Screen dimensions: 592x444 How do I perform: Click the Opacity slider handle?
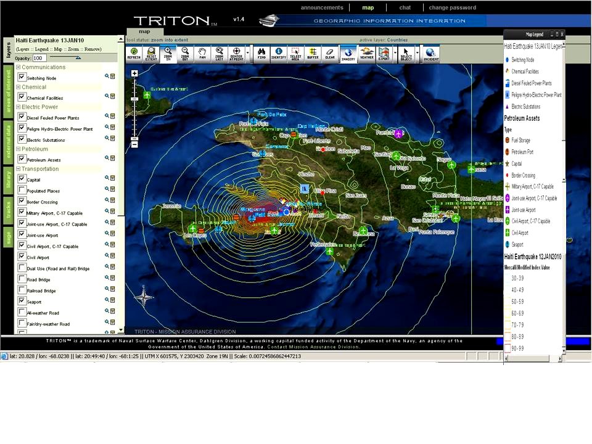click(x=78, y=58)
